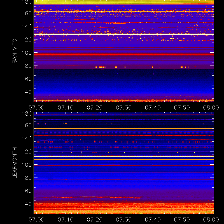Pick the 60 frequency label on San Vito axis
This screenshot has height=224, width=224.
click(28, 79)
